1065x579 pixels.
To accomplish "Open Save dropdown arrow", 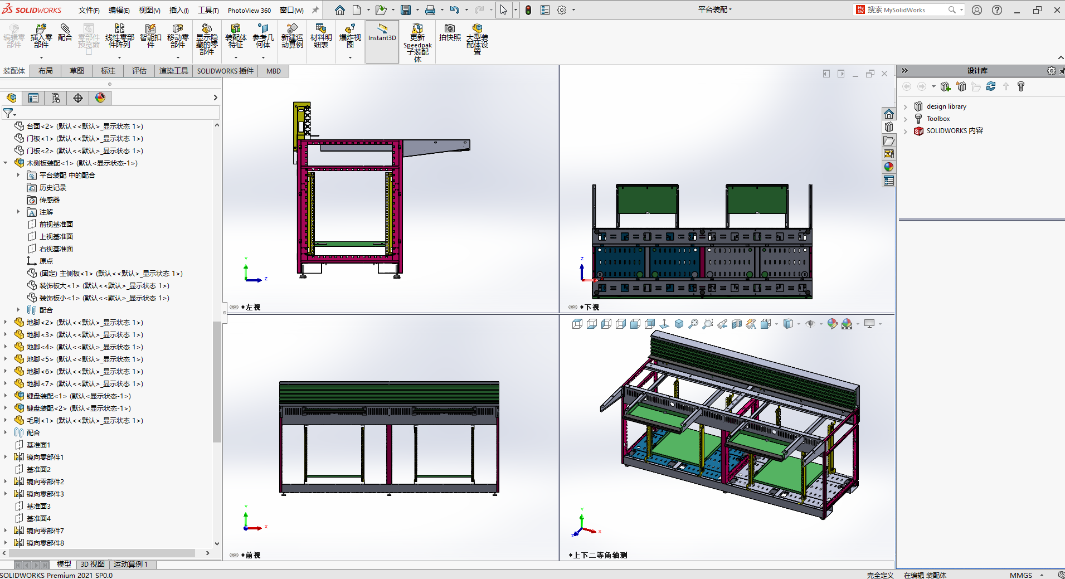I will pos(417,10).
